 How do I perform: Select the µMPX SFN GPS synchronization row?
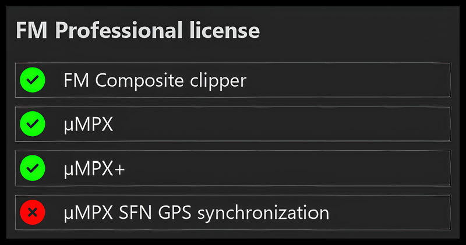(232, 212)
